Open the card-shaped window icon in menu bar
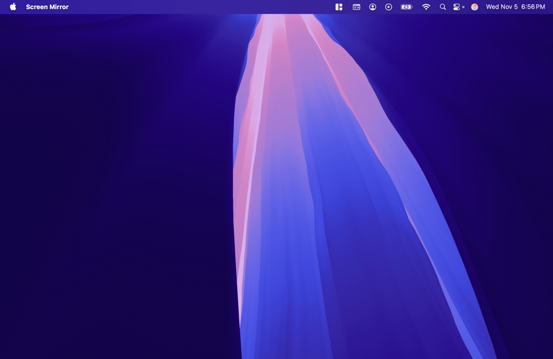Viewport: 553px width, 359px height. point(356,7)
